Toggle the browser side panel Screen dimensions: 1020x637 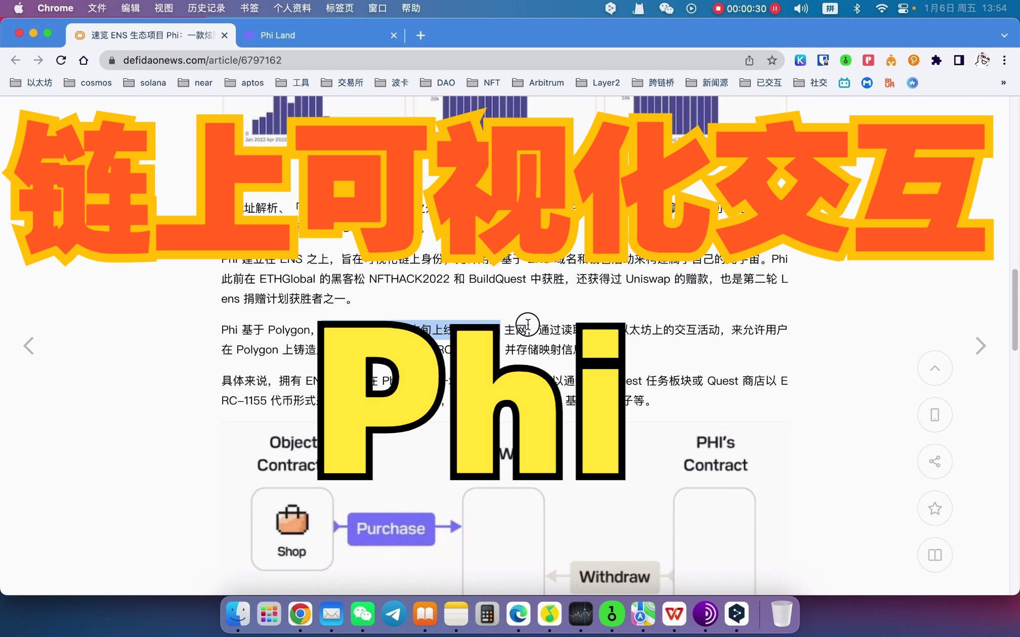959,60
